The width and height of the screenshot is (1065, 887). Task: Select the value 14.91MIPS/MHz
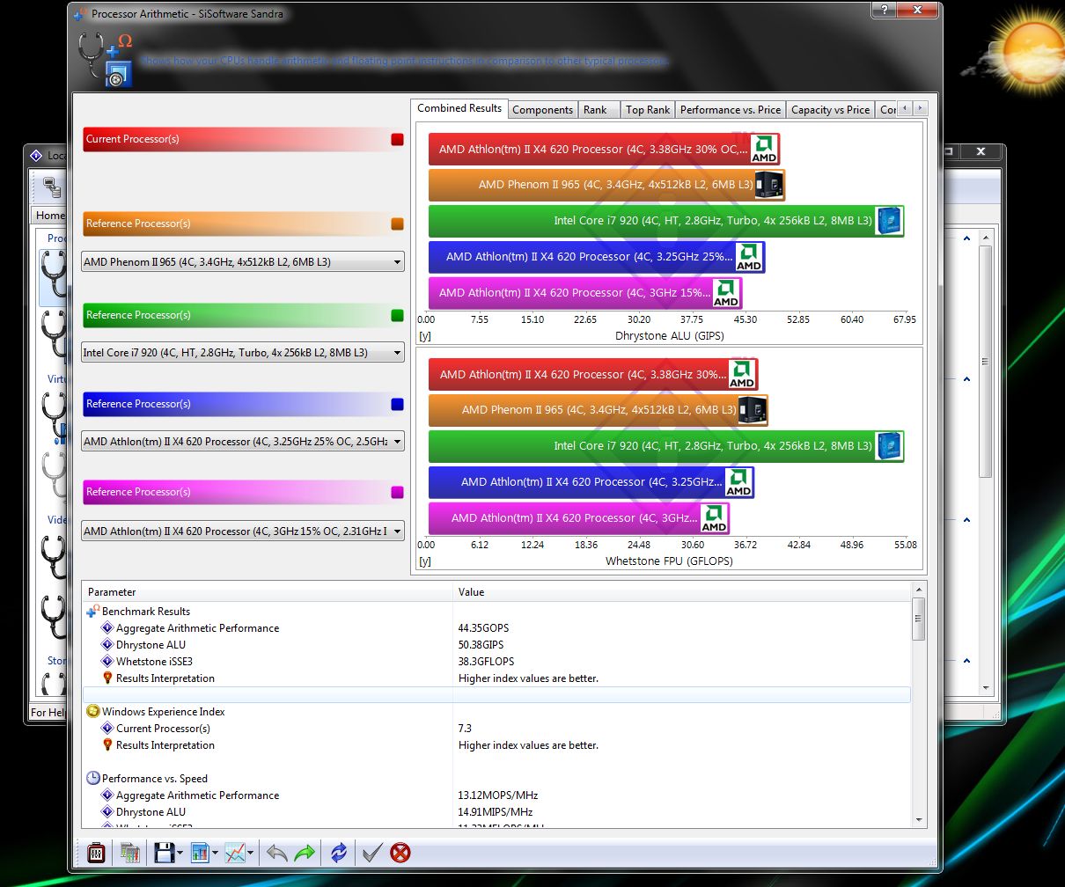496,812
